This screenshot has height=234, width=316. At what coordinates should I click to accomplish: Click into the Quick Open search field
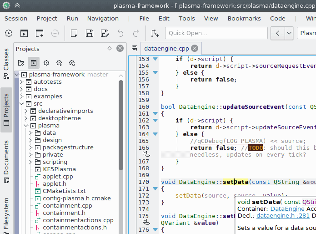(216, 33)
